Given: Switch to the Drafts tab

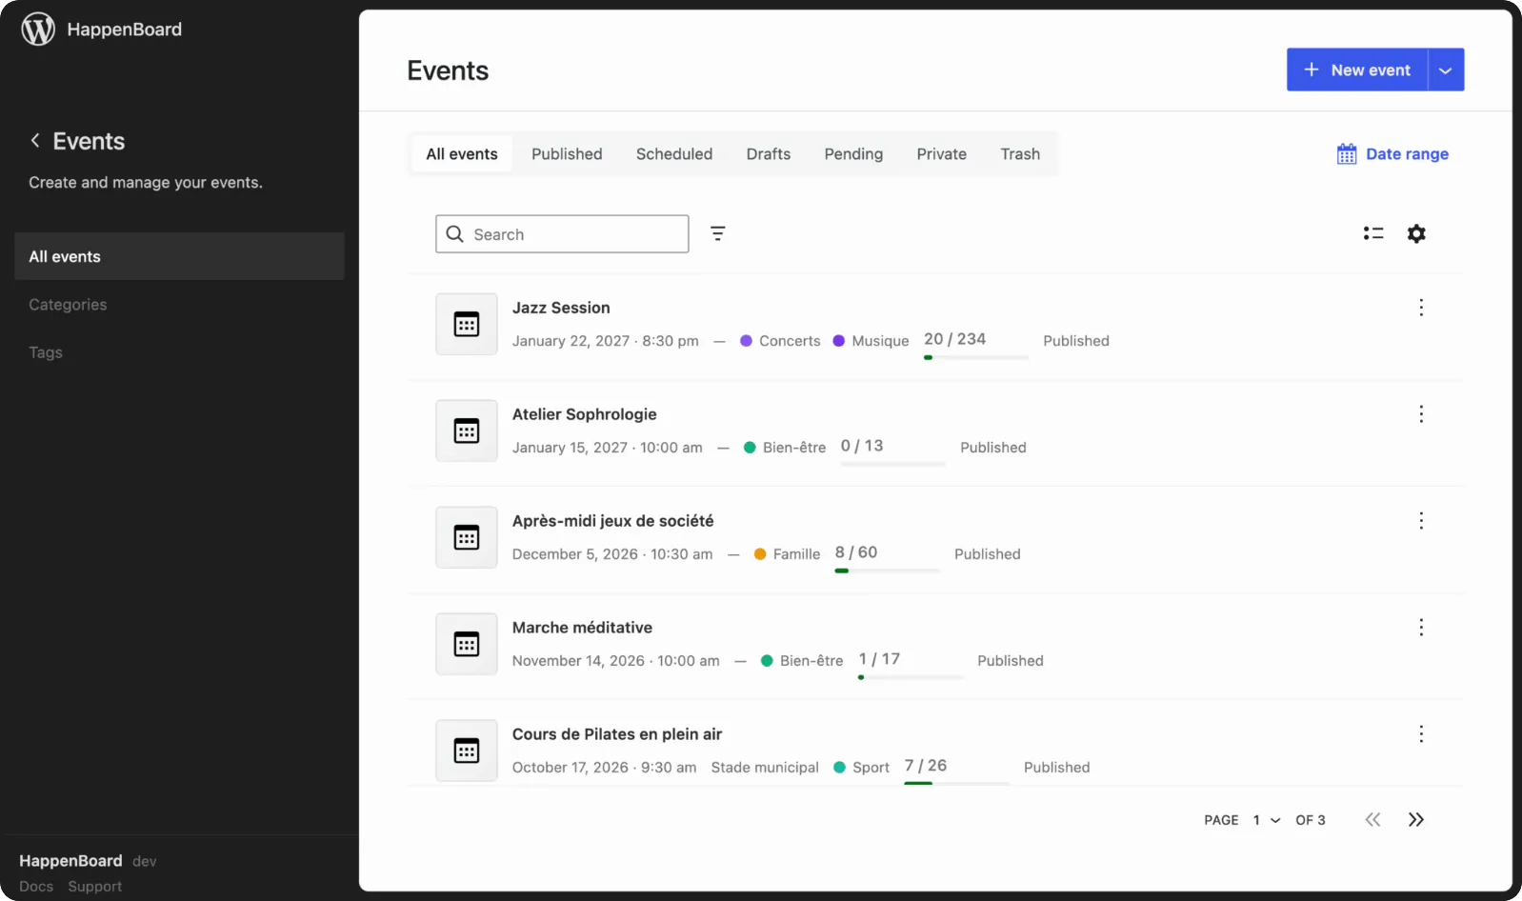Looking at the screenshot, I should click(x=769, y=154).
